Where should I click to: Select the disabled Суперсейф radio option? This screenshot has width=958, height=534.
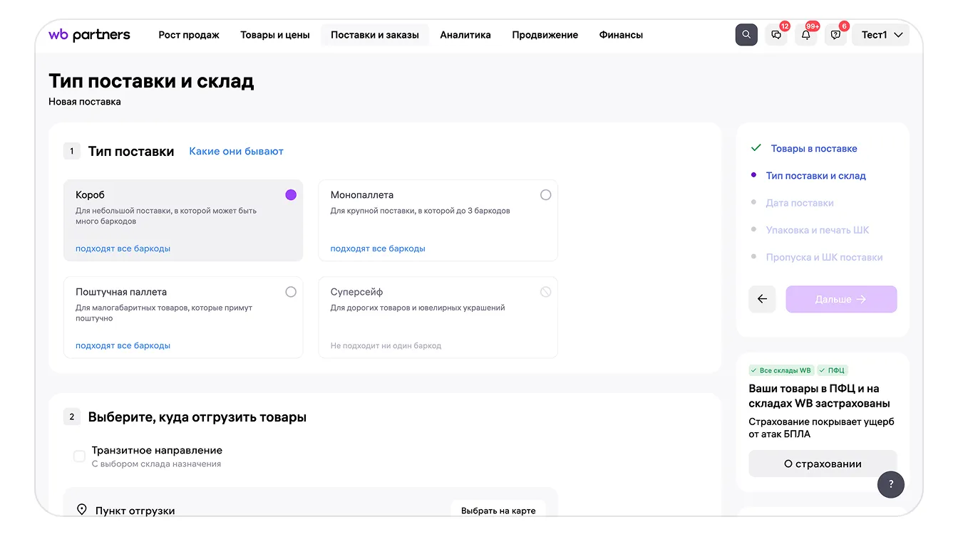pyautogui.click(x=546, y=292)
